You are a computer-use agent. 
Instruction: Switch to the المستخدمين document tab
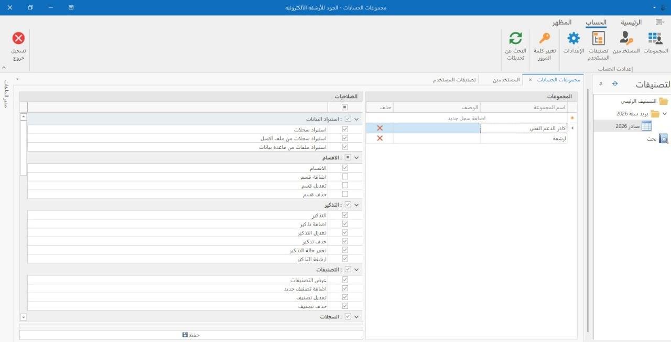pyautogui.click(x=507, y=80)
